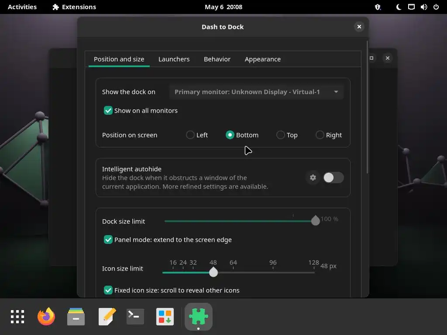Screen dimensions: 447x335
Task: Open the Show Applications grid in dock
Action: point(17,317)
